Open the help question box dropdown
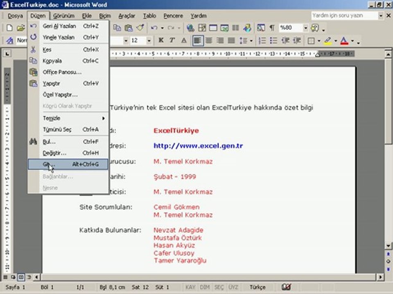The image size is (393, 294). (381, 16)
